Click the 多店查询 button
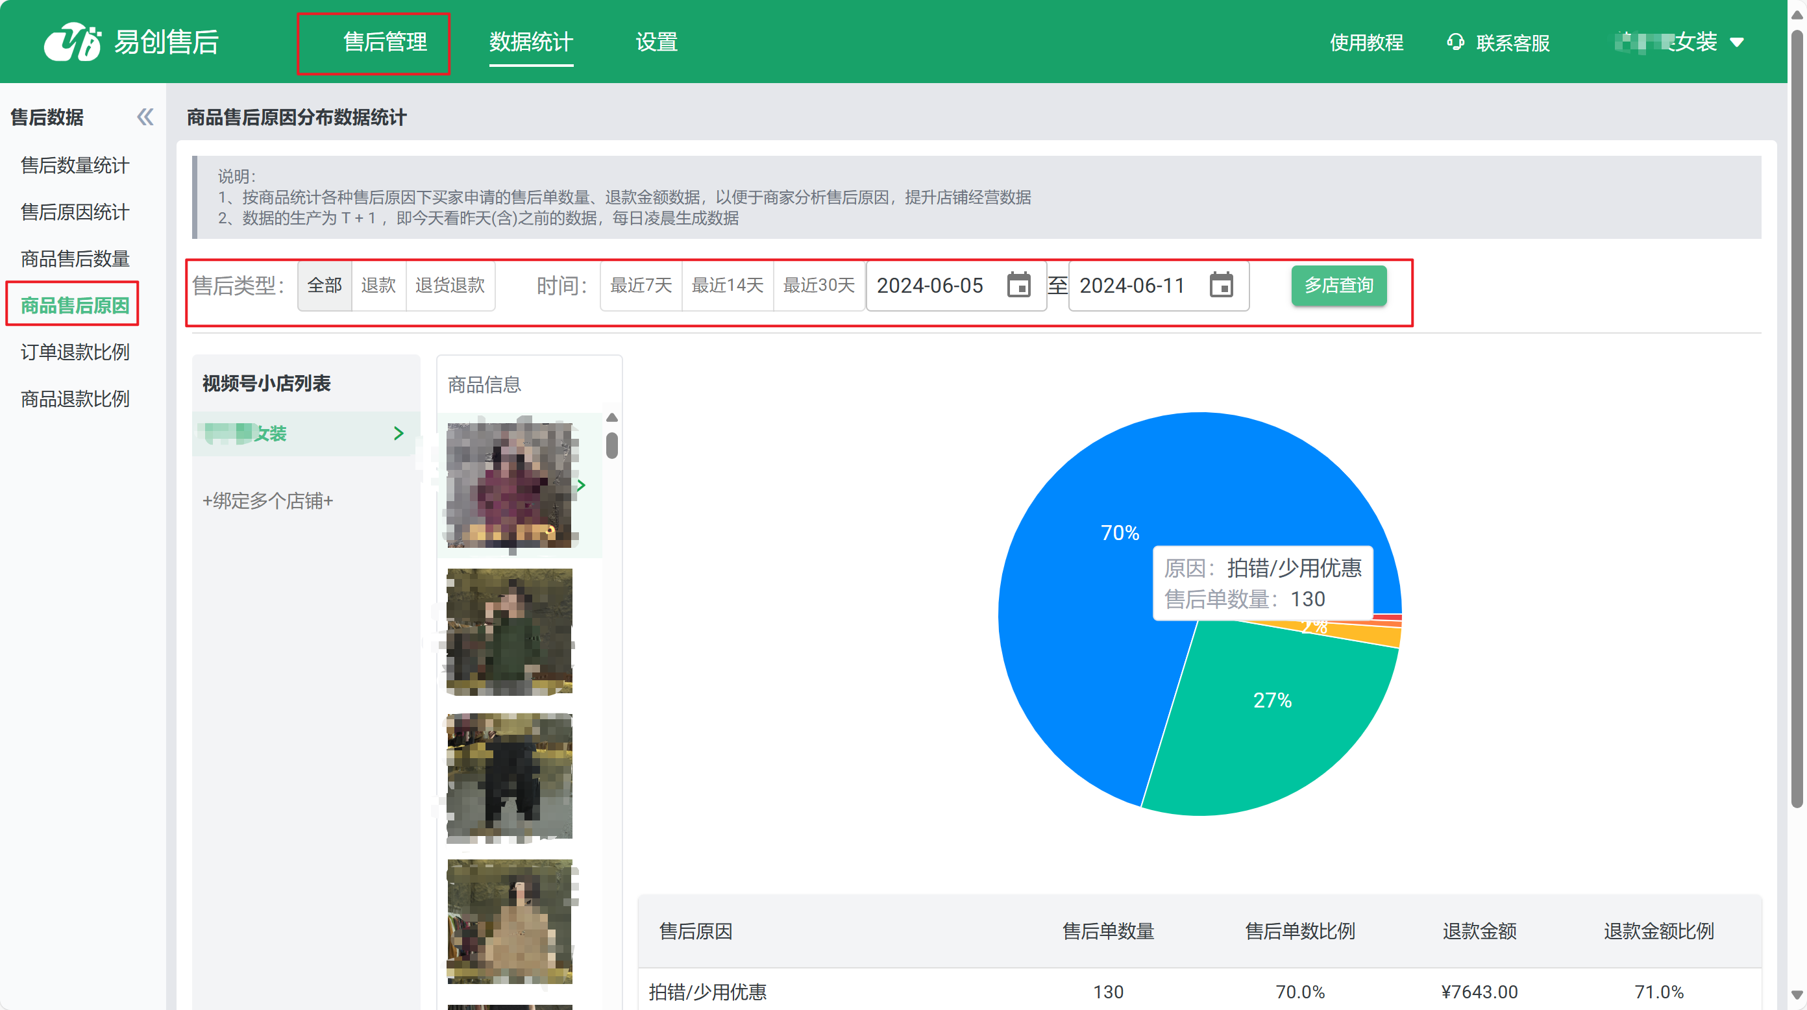The width and height of the screenshot is (1807, 1010). point(1338,285)
